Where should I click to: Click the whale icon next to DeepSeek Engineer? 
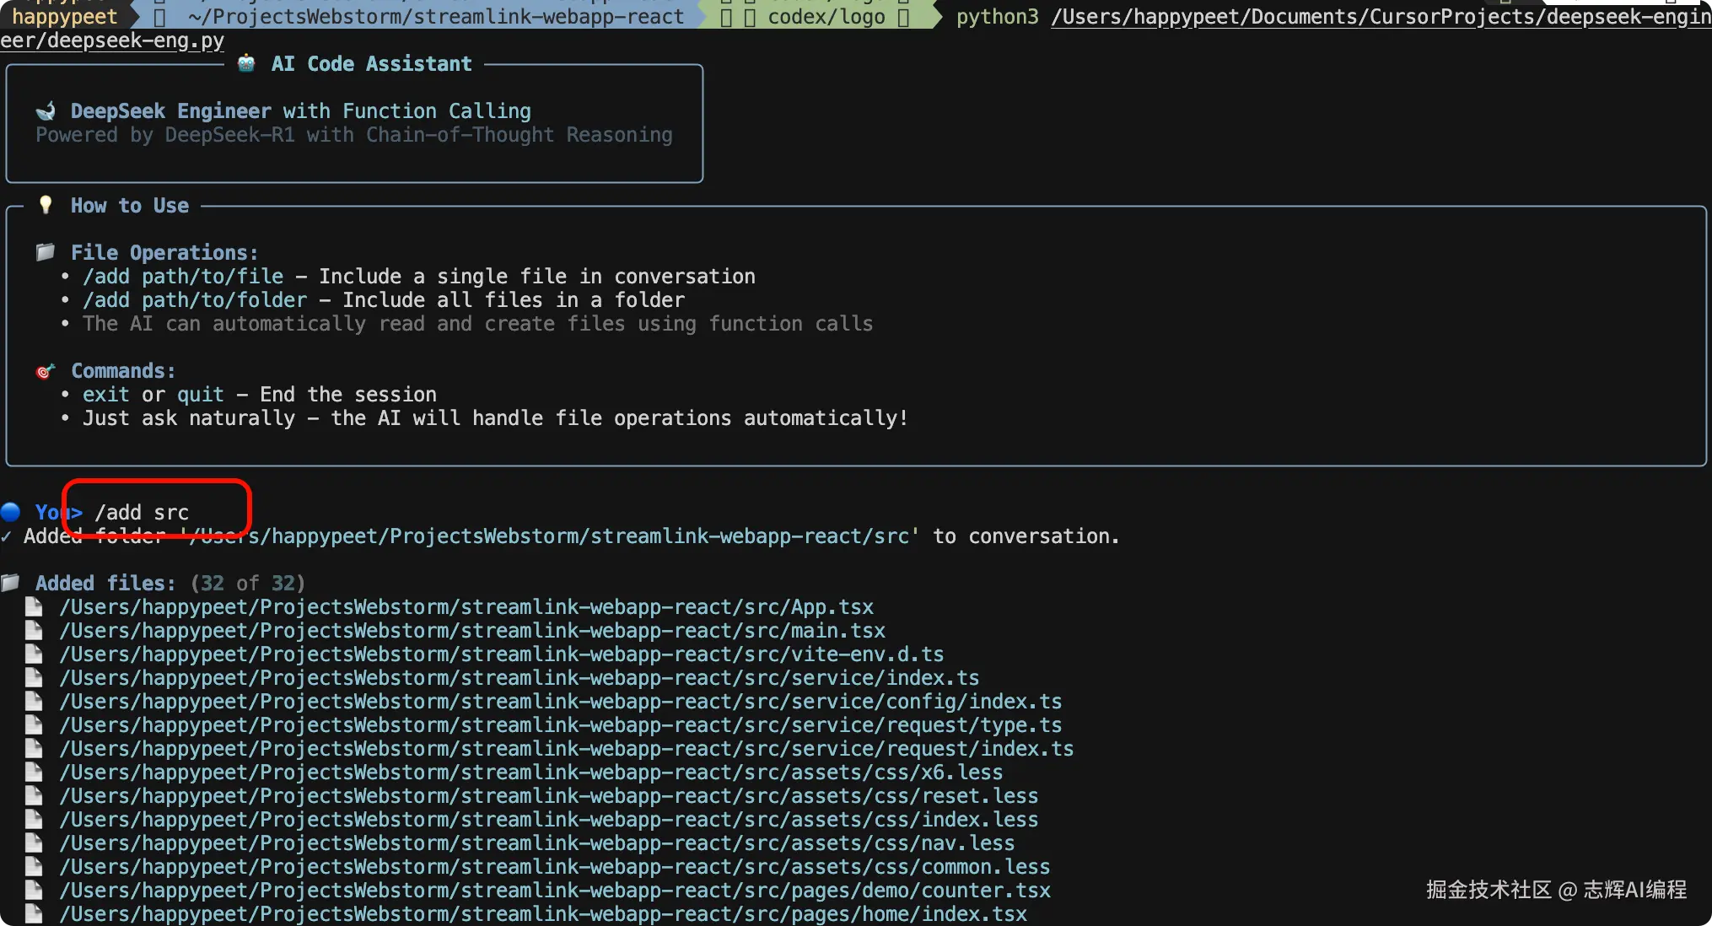click(46, 110)
